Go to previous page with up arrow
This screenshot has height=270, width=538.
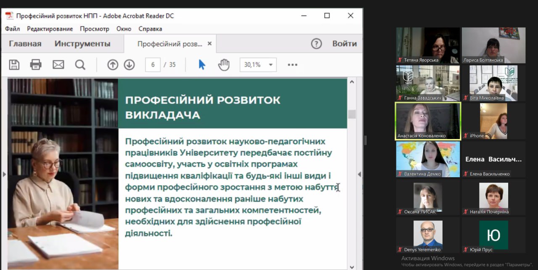coord(113,65)
